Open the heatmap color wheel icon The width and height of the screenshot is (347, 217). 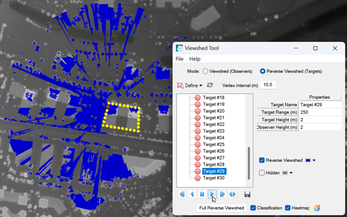(x=317, y=208)
